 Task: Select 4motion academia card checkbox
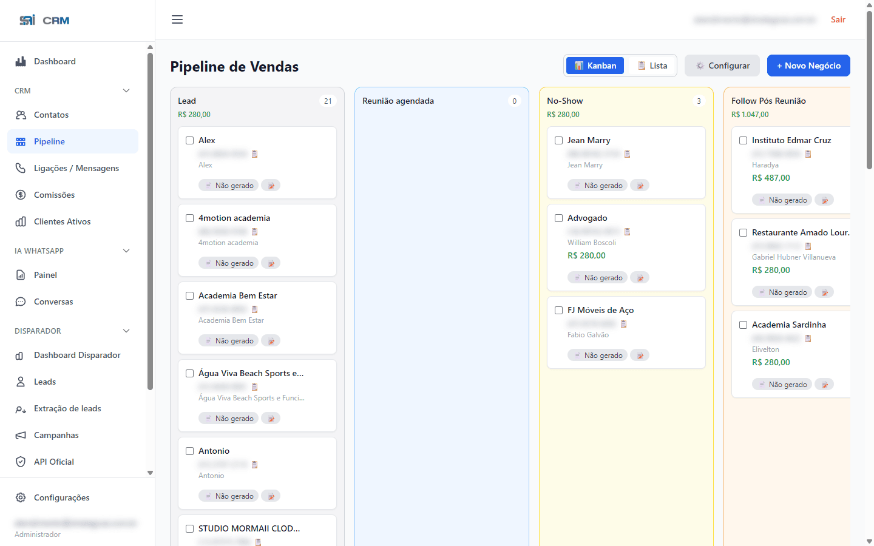pos(190,218)
